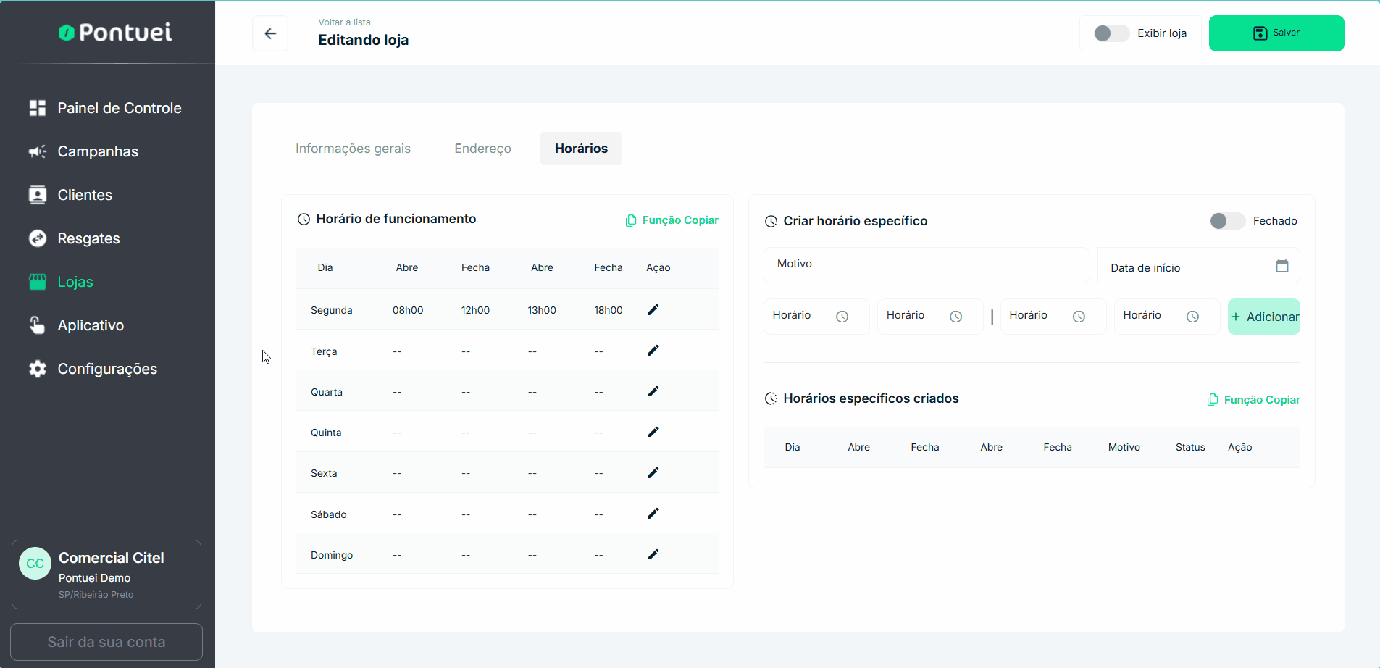The height and width of the screenshot is (668, 1380).
Task: Edit Segunda opening hours with pencil icon
Action: 653,310
